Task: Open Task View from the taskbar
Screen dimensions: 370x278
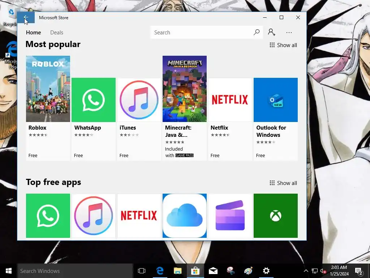Action: coord(142,271)
